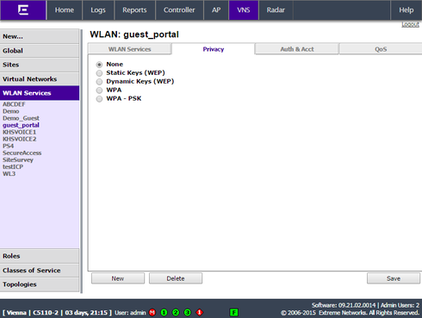The width and height of the screenshot is (422, 318).
Task: Click the Logout link
Action: (410, 24)
